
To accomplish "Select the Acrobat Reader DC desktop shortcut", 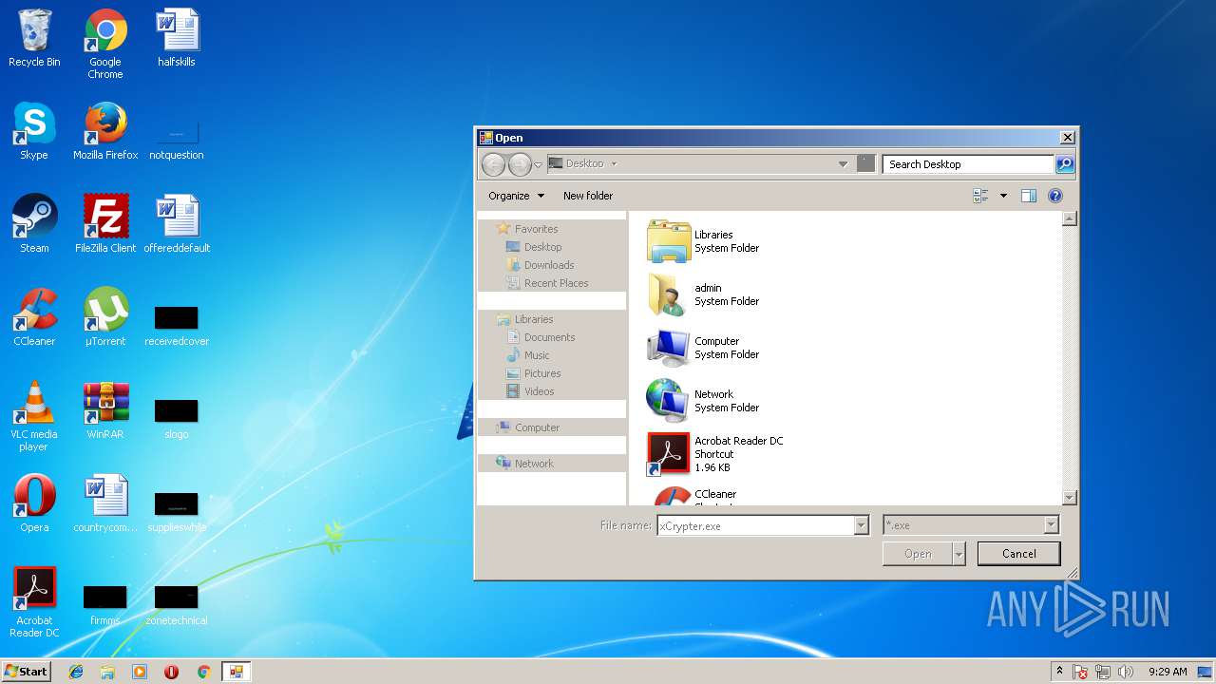I will pos(34,603).
